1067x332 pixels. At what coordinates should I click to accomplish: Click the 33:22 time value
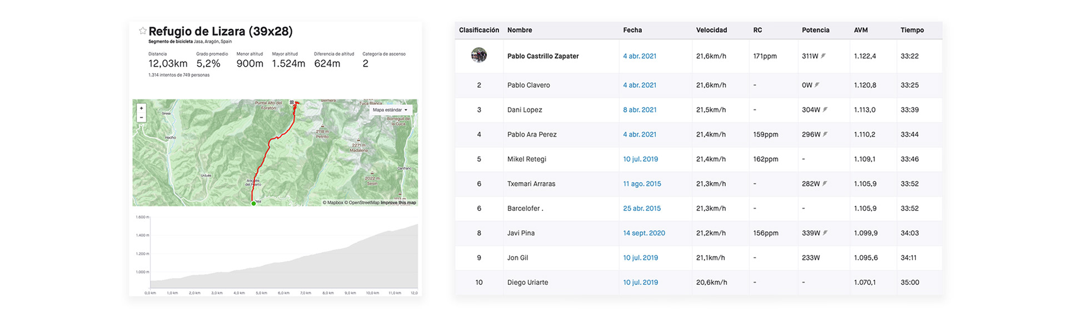(909, 56)
